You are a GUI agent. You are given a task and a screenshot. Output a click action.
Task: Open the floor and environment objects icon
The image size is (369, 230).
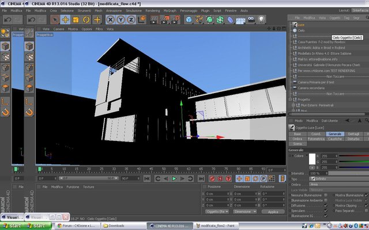[240, 20]
